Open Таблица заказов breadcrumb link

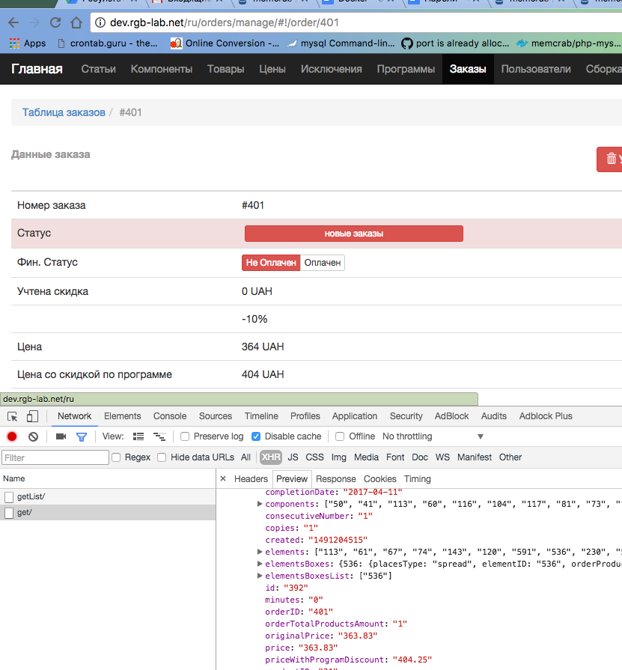tap(64, 112)
